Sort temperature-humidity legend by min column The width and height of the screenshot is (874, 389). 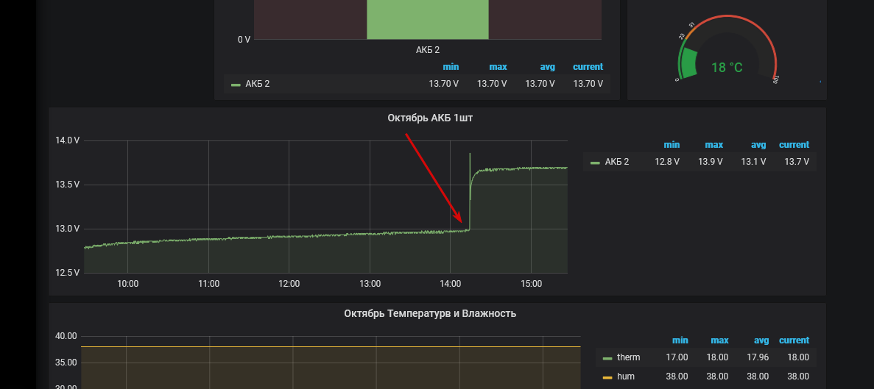coord(680,340)
